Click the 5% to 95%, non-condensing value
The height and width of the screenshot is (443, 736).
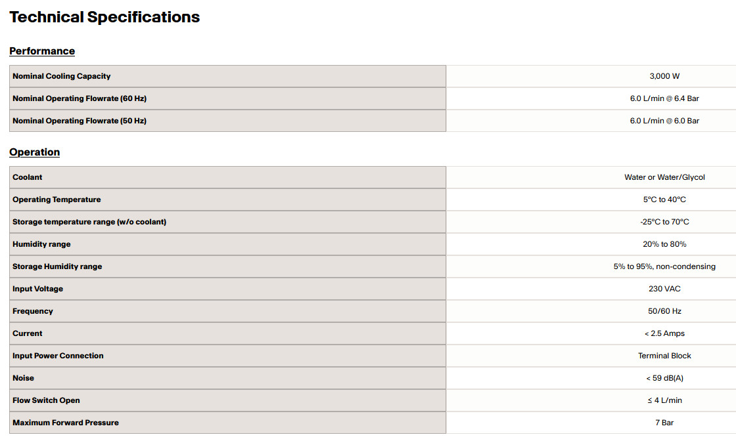664,266
